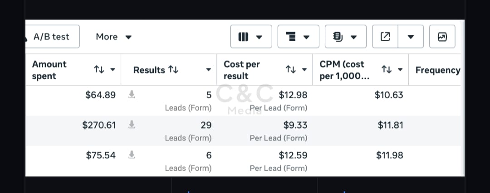Open CPM column options caret

[400, 70]
